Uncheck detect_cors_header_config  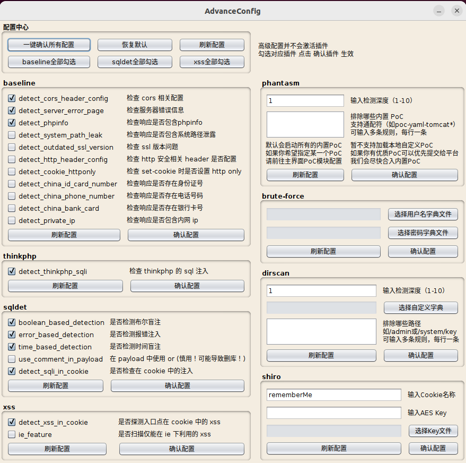[12, 98]
